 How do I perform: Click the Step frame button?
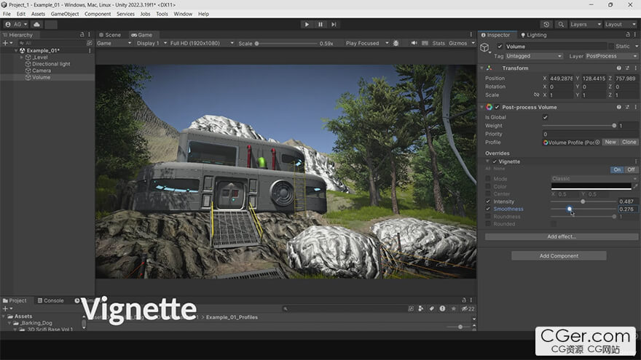click(x=334, y=24)
